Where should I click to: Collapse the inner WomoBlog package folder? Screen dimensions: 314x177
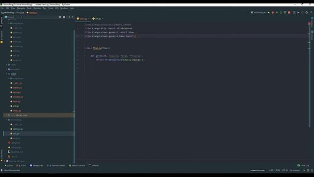pos(6,120)
